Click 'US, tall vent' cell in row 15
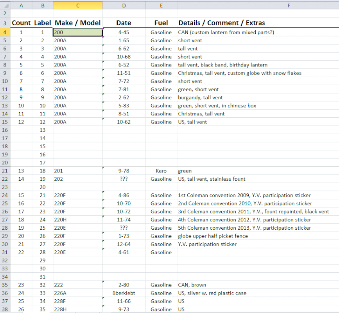339x313 pixels. pos(258,122)
